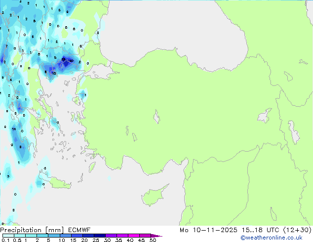Click the legend label "40"
The image size is (313, 242).
coord(130,240)
